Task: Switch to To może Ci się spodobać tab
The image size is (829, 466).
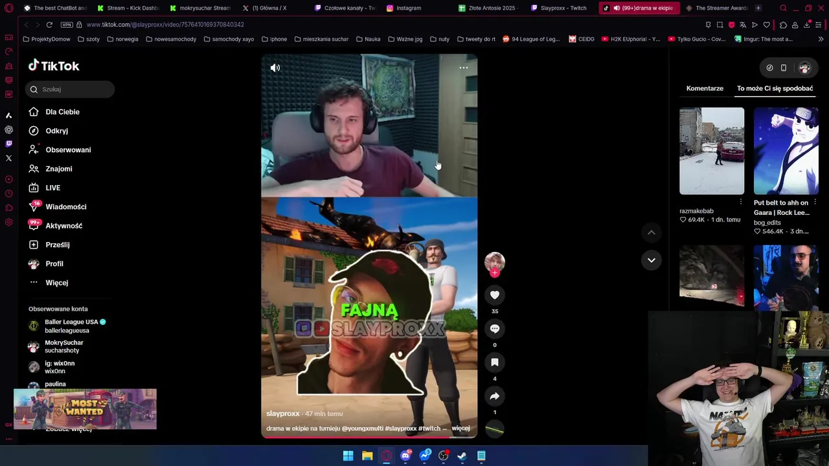Action: tap(775, 88)
